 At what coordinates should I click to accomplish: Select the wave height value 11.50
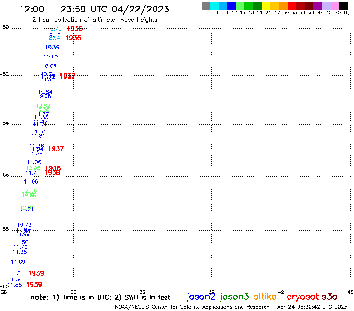22,242
